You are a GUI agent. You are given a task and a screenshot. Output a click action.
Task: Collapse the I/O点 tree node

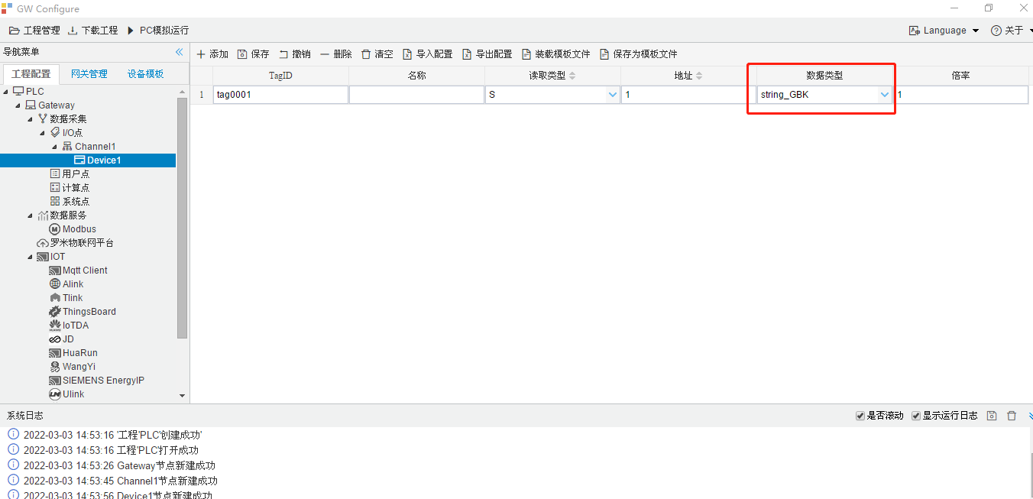tap(43, 133)
